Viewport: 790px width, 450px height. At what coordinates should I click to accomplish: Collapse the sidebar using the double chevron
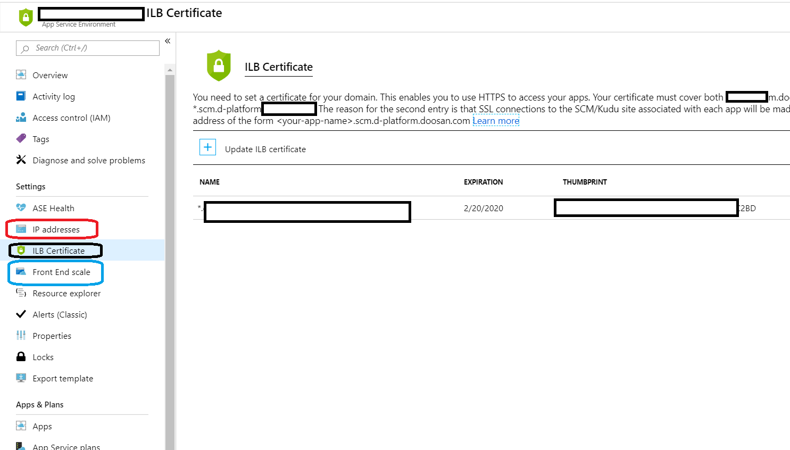point(167,41)
